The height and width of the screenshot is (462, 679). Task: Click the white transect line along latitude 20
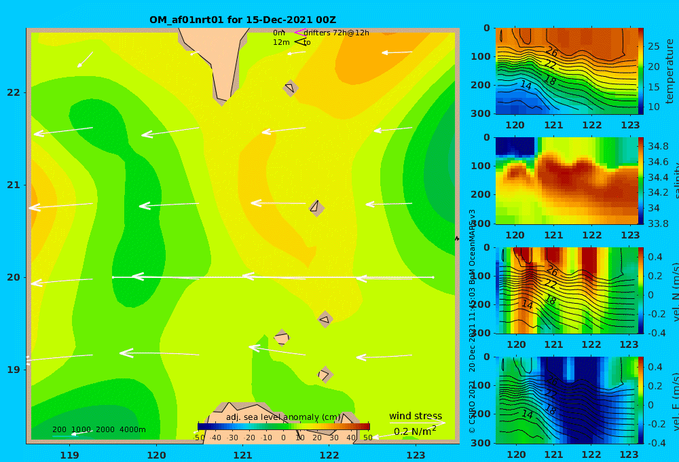tap(273, 277)
